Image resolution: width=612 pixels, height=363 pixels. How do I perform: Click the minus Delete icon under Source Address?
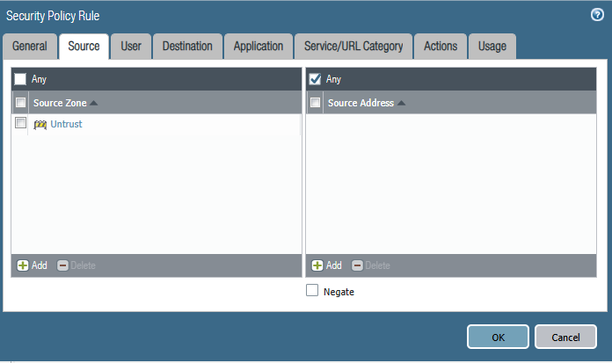357,265
